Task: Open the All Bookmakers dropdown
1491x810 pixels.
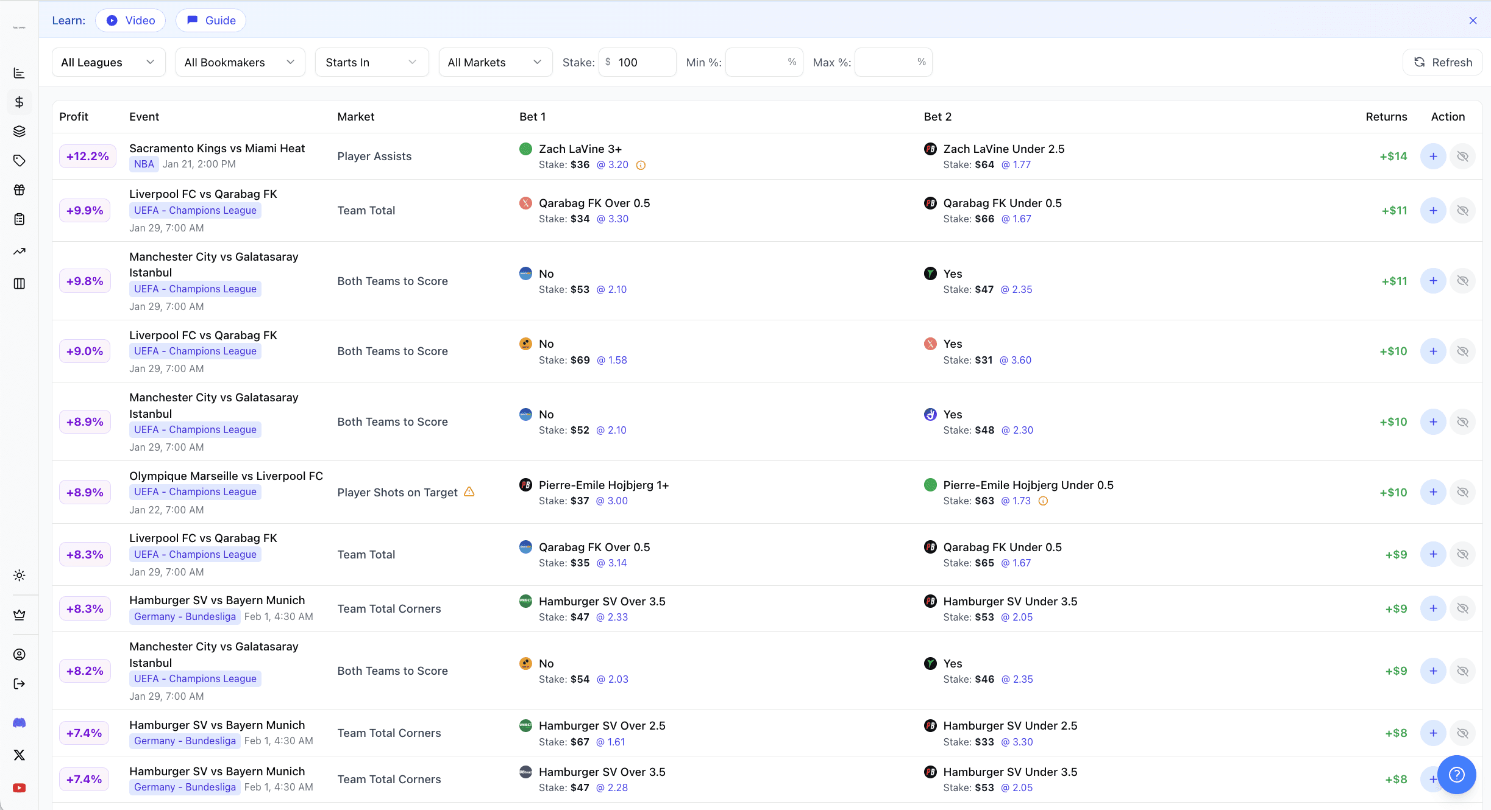Action: click(x=240, y=62)
